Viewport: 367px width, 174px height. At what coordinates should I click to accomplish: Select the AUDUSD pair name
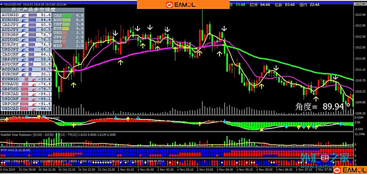10,40
